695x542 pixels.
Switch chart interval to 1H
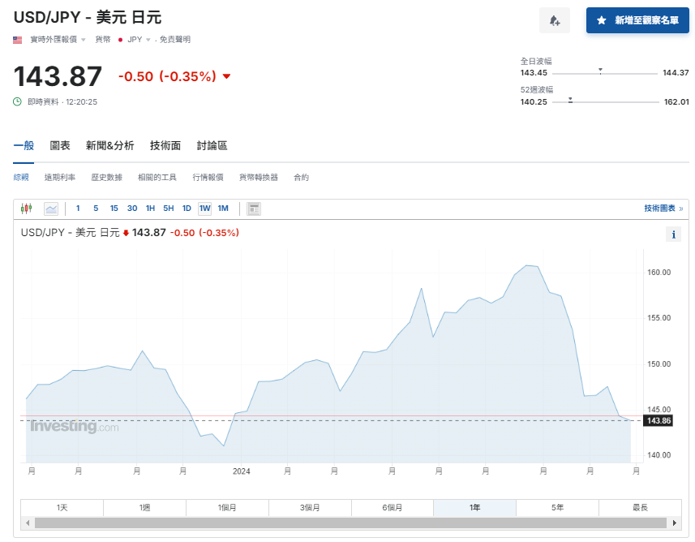click(149, 209)
